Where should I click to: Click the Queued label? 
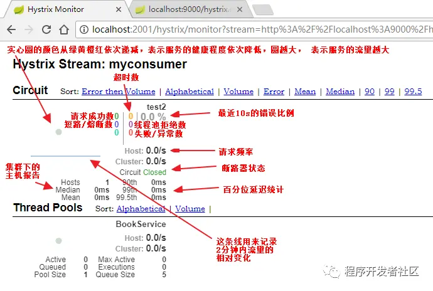point(53,267)
